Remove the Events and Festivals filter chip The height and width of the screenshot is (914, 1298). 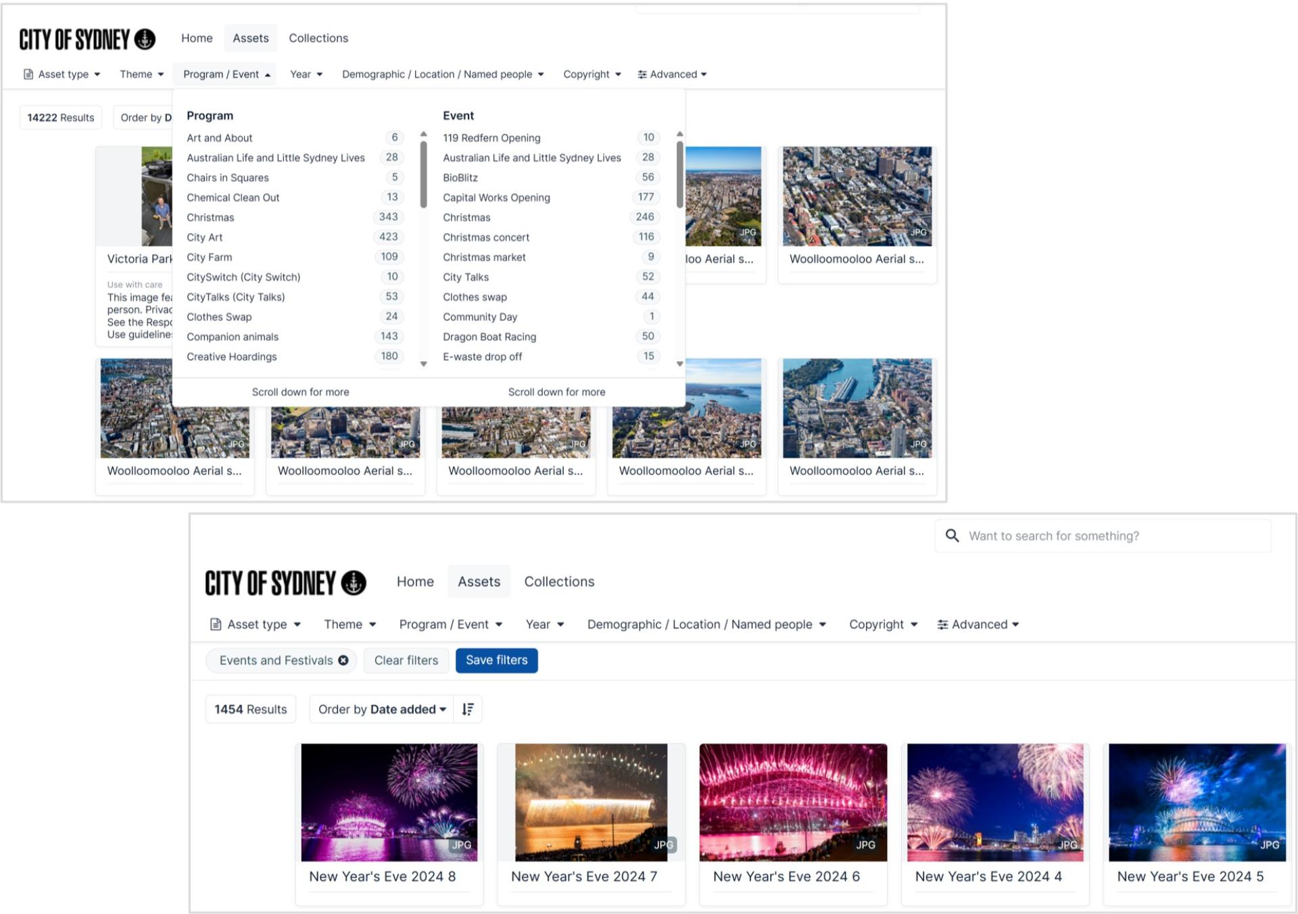pos(343,660)
